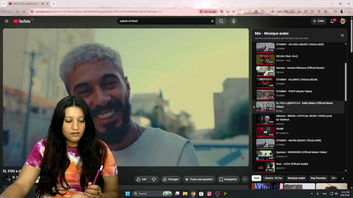The image size is (353, 198).
Task: Select the Tout filter chip
Action: [x=256, y=178]
